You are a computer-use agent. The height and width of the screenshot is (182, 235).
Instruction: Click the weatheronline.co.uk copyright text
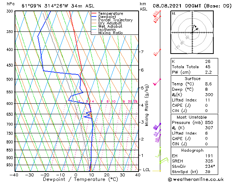[196, 179]
